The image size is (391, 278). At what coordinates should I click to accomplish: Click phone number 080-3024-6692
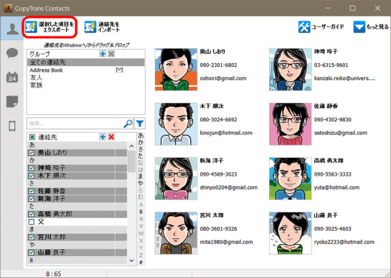click(218, 119)
